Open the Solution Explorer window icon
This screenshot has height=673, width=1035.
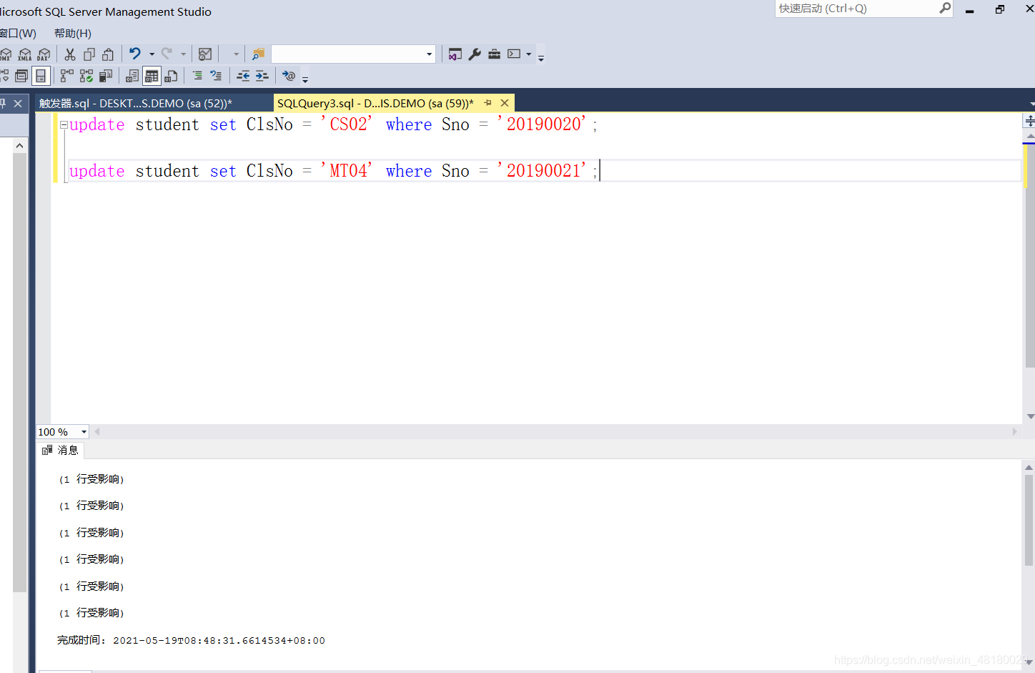point(455,54)
